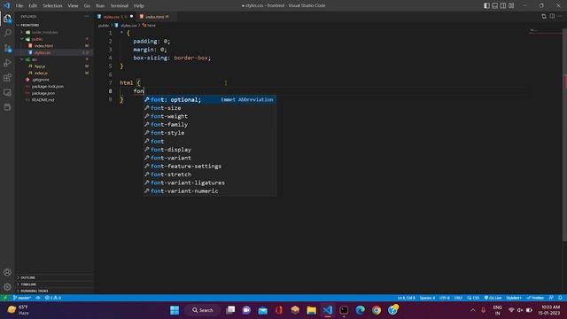Open the Help menu
567x319 pixels.
[139, 5]
